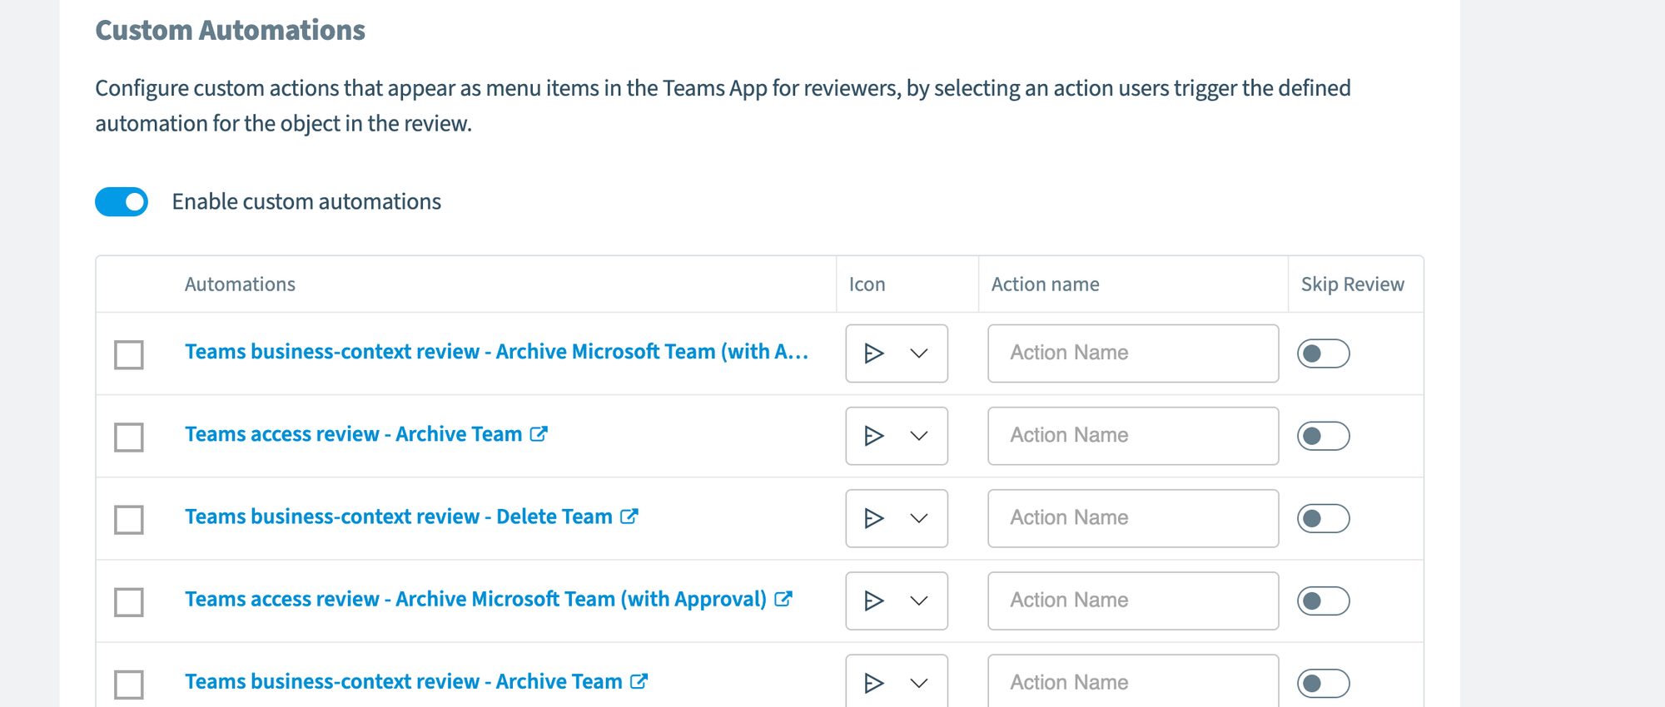Click external-link icon beside Archive Microsoft Team (with Approval)
The width and height of the screenshot is (1665, 707).
coord(783,598)
